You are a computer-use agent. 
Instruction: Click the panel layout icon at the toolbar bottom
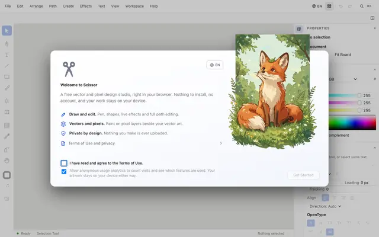(7, 199)
